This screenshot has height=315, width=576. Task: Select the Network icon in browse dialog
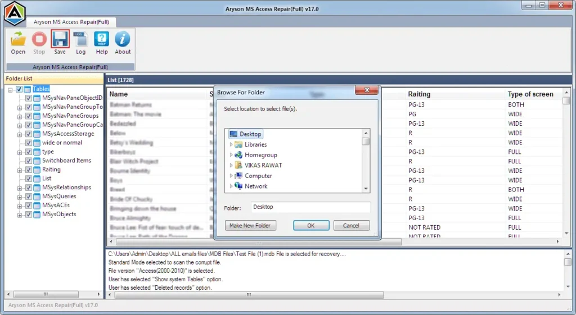[238, 186]
